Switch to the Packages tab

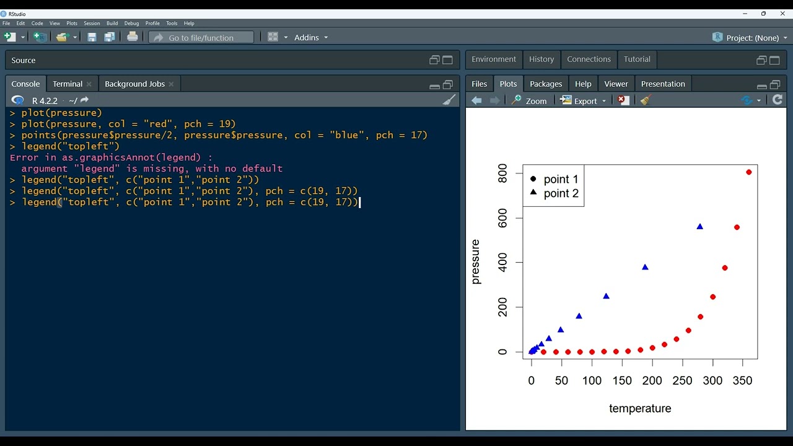(x=546, y=84)
